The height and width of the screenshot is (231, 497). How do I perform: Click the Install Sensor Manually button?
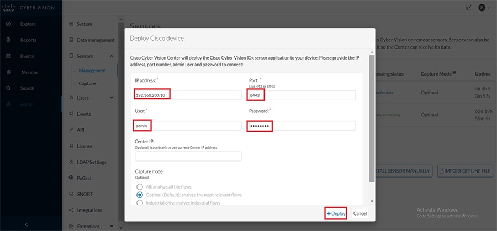(403, 171)
